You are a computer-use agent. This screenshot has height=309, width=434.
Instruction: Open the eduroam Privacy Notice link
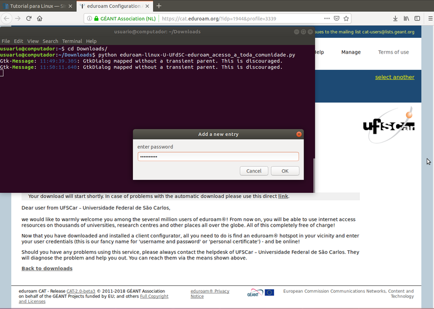coord(210,294)
